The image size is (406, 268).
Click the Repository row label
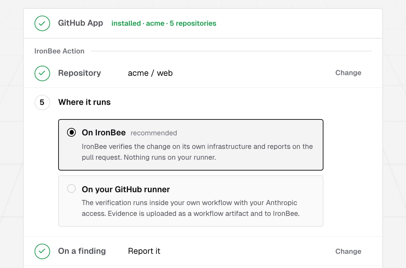tap(80, 73)
